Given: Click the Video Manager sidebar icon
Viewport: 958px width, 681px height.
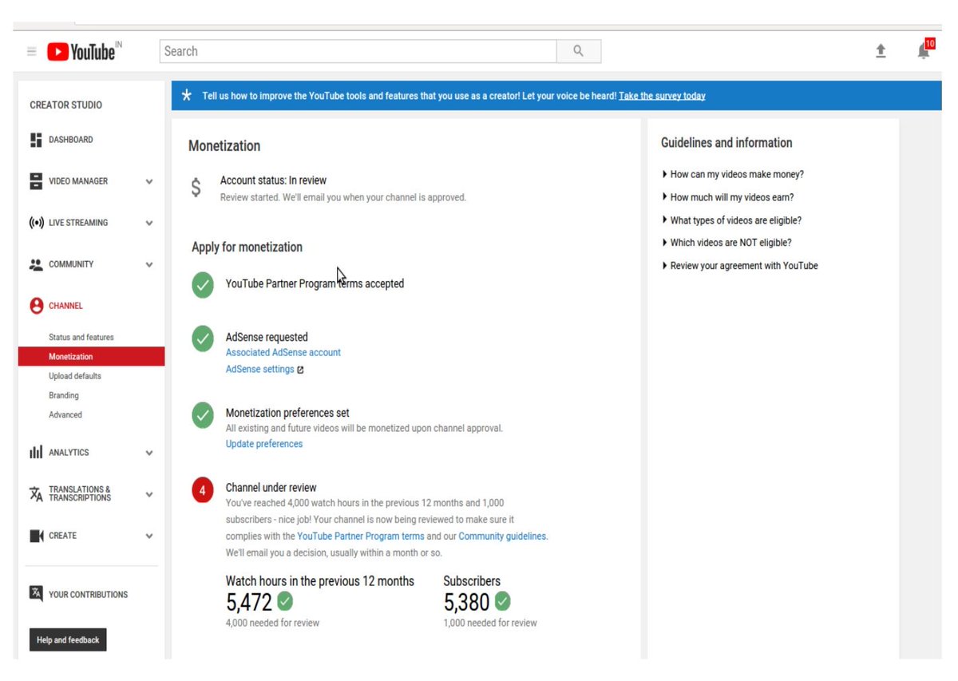Looking at the screenshot, I should (36, 181).
